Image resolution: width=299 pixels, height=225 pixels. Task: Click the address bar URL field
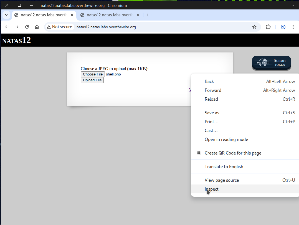[161, 27]
